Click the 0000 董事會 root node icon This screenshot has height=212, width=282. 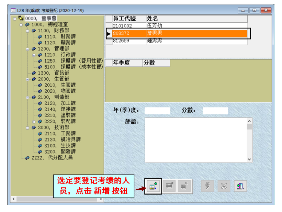(21, 18)
